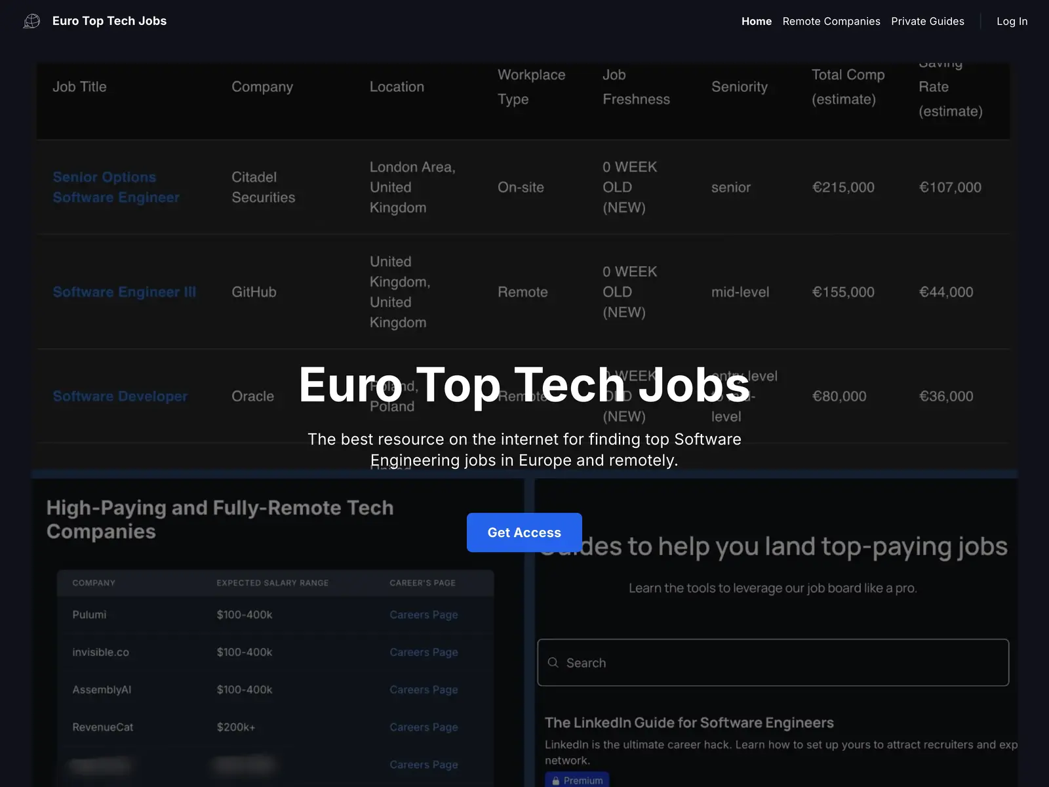This screenshot has width=1049, height=787.
Task: Open Senior Options Software Engineer job
Action: (x=116, y=187)
